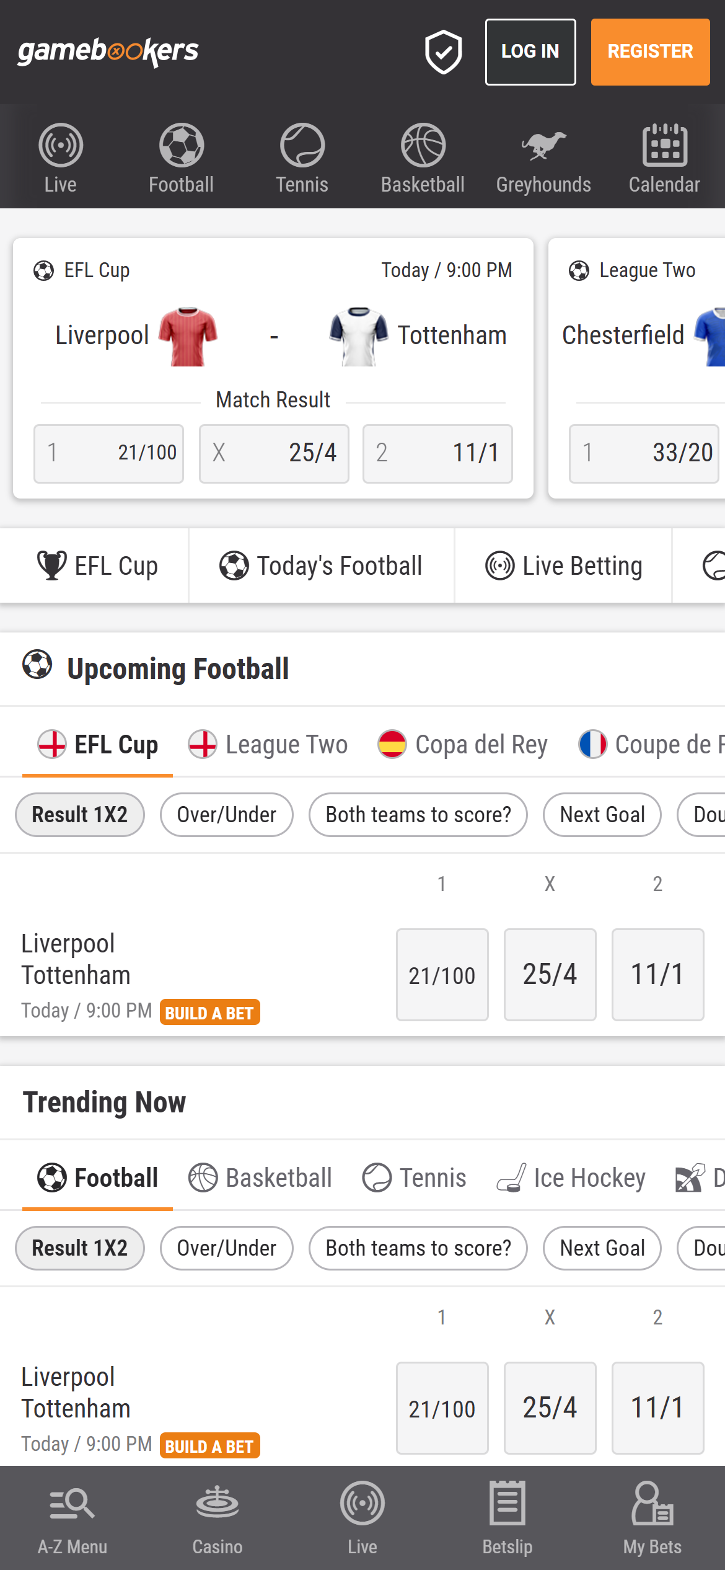725x1570 pixels.
Task: Open the sports Calendar
Action: pos(664,156)
